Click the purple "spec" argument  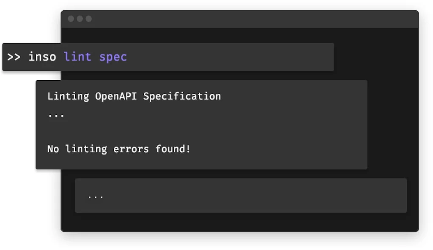click(113, 57)
